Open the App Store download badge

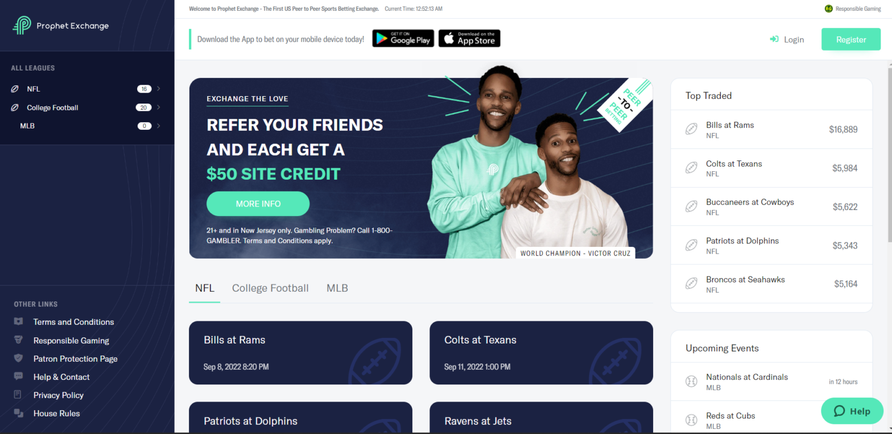[469, 38]
